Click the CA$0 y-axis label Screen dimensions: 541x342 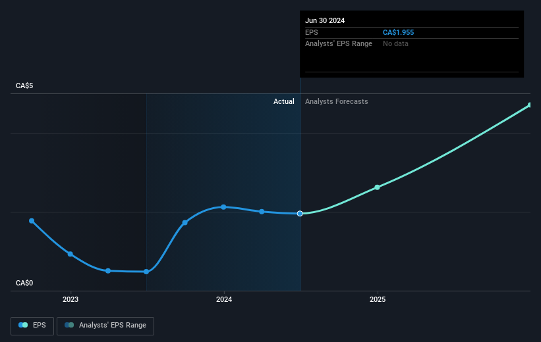pyautogui.click(x=24, y=283)
